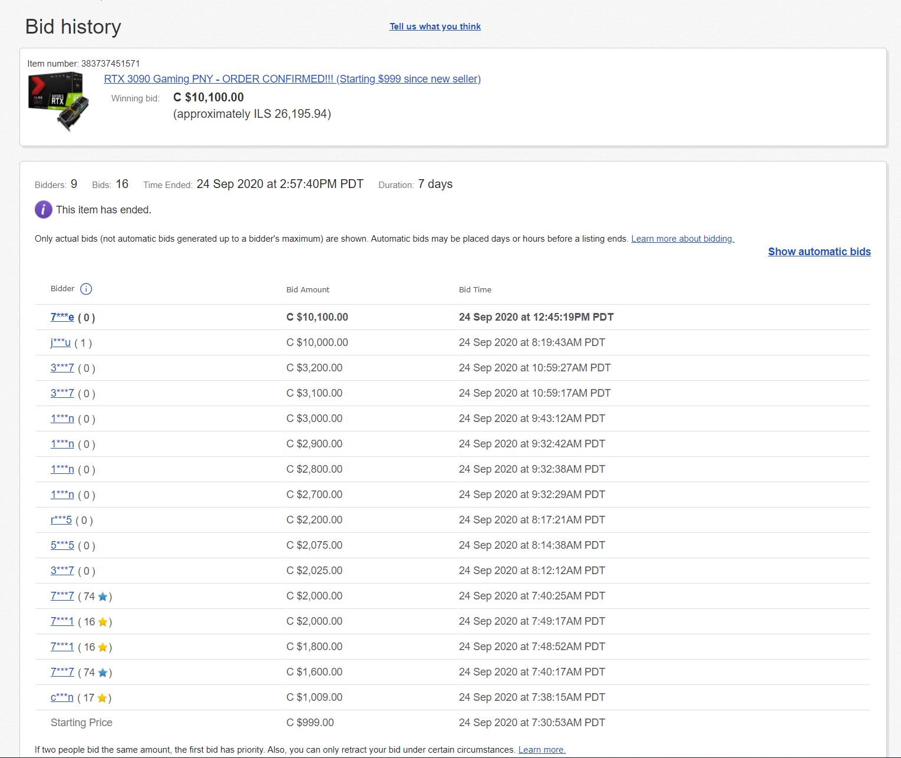Screen dimensions: 901x758
Task: Click the C $3,200.00 bid amount
Action: pyautogui.click(x=314, y=368)
